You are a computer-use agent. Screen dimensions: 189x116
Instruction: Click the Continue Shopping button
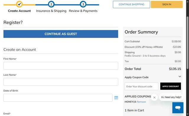(131, 4)
